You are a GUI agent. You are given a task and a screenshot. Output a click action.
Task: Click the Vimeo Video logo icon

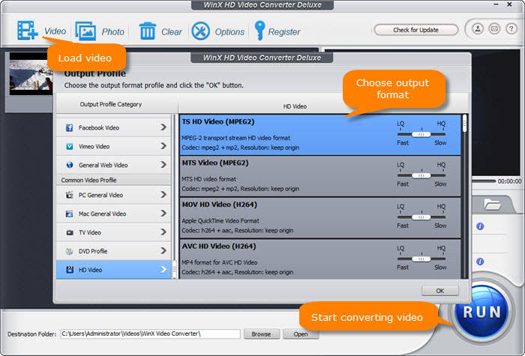(69, 146)
